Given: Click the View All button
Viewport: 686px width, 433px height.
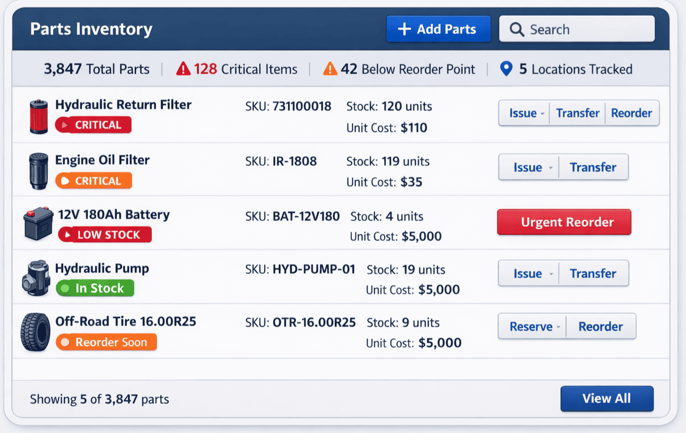Looking at the screenshot, I should (607, 398).
